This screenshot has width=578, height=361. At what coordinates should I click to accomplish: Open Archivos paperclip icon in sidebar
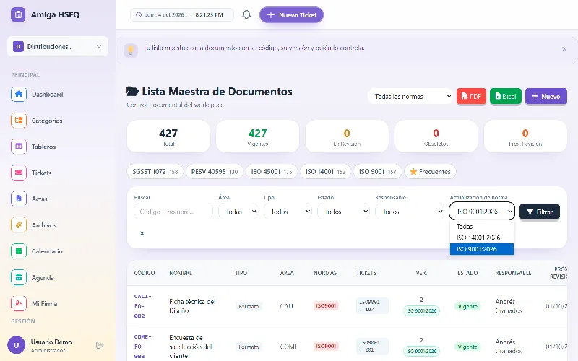[19, 225]
